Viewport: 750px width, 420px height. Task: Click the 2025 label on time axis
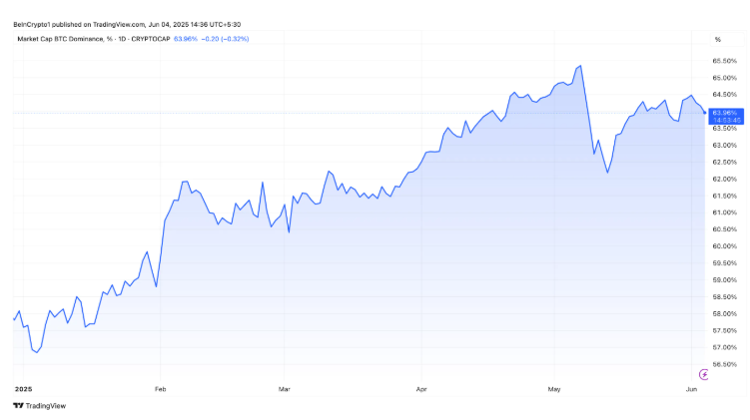pos(23,389)
